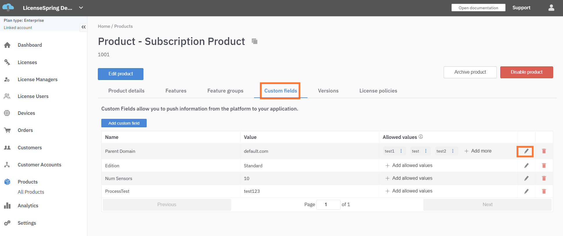Edit the Parent Domain custom field
Viewport: 563px width, 236px height.
pyautogui.click(x=526, y=151)
